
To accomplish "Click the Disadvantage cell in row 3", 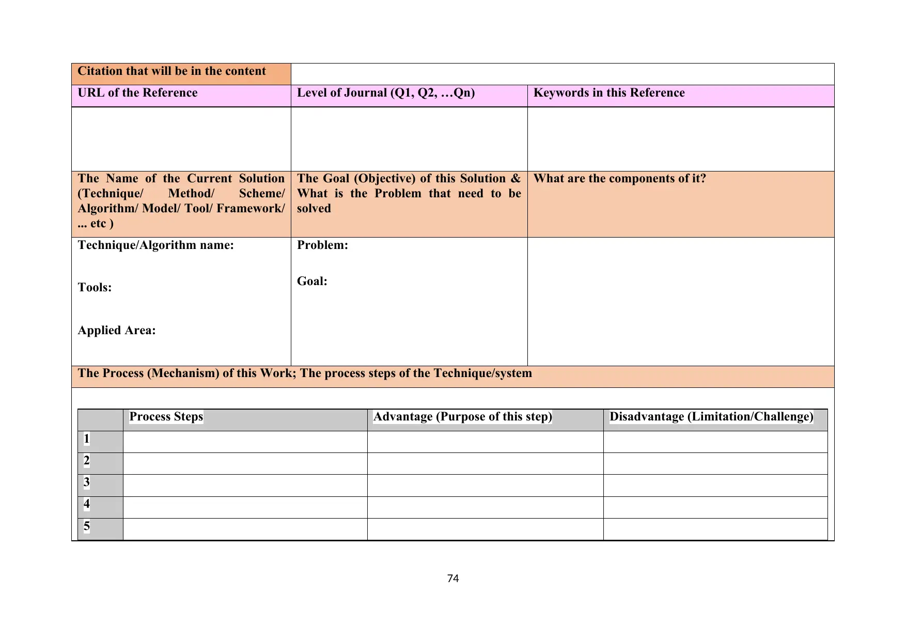I will coord(715,486).
